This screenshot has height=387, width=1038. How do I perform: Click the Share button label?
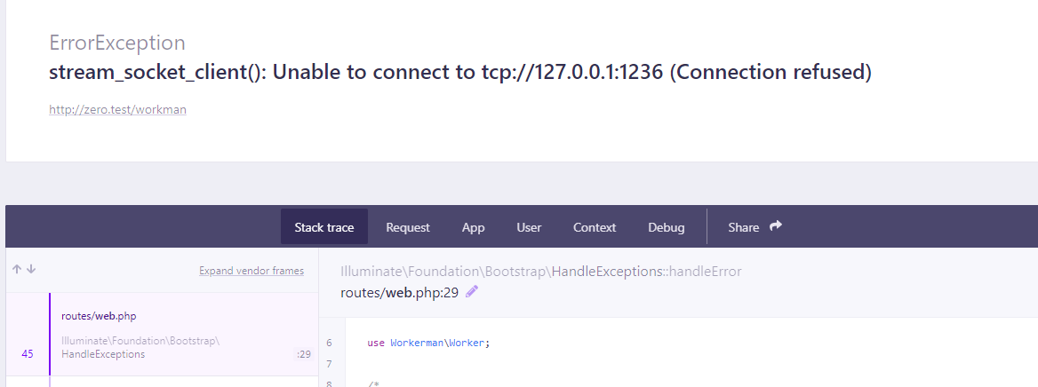click(743, 227)
